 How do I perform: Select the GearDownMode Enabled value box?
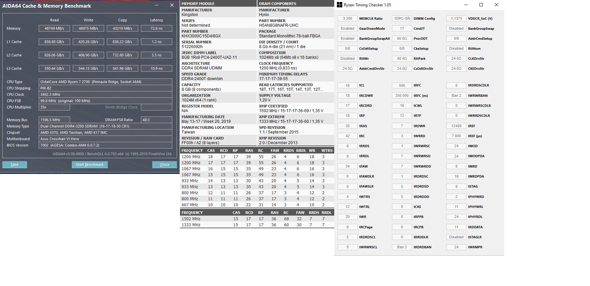coord(348,28)
